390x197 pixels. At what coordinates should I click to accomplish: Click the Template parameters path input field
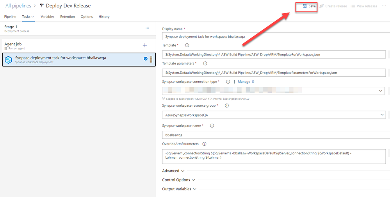click(274, 72)
